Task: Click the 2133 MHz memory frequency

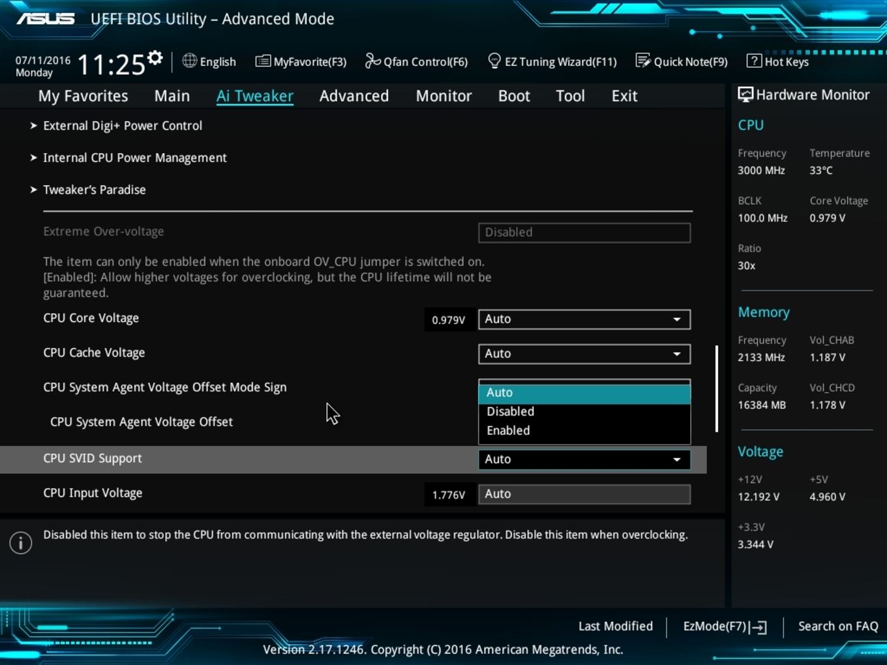Action: coord(761,357)
